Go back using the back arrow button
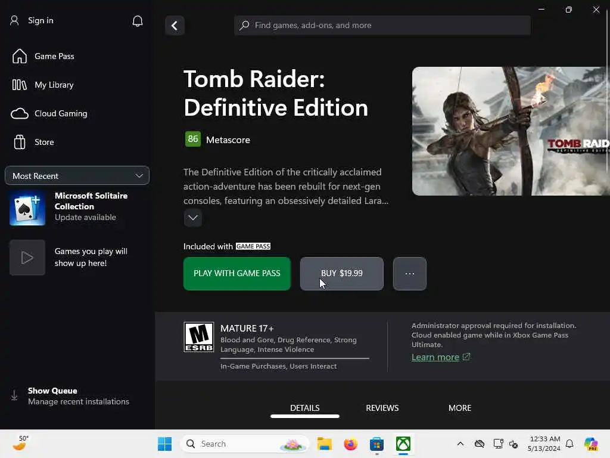The width and height of the screenshot is (610, 458). coord(175,26)
